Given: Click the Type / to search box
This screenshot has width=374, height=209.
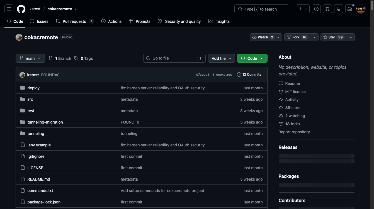Looking at the screenshot, I should point(262,9).
